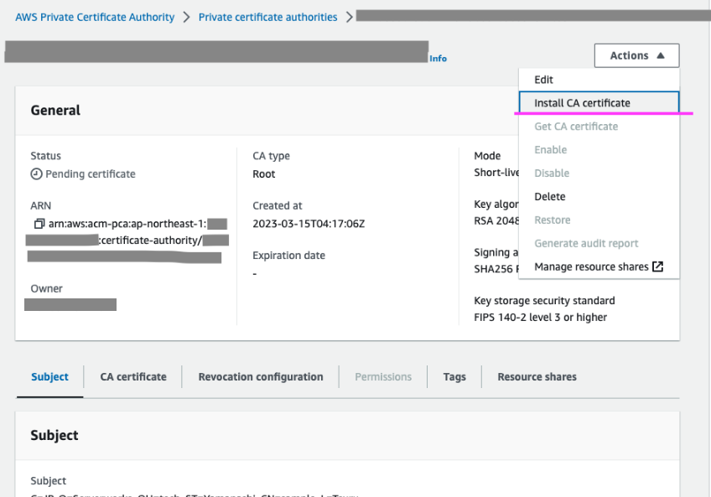The image size is (711, 497).
Task: Choose Edit from the Actions menu
Action: (x=599, y=80)
